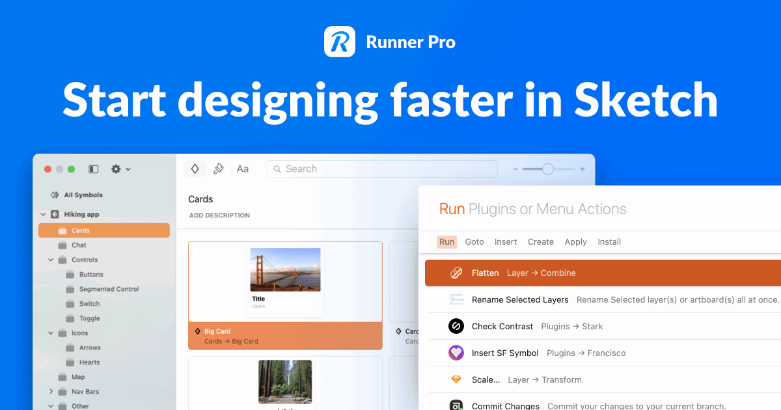This screenshot has width=781, height=410.
Task: Collapse the Controls group
Action: click(x=51, y=260)
